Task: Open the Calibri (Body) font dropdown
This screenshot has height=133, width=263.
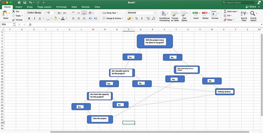Action: tap(36, 13)
